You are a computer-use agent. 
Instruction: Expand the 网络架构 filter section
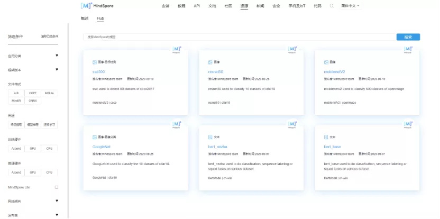(57, 201)
